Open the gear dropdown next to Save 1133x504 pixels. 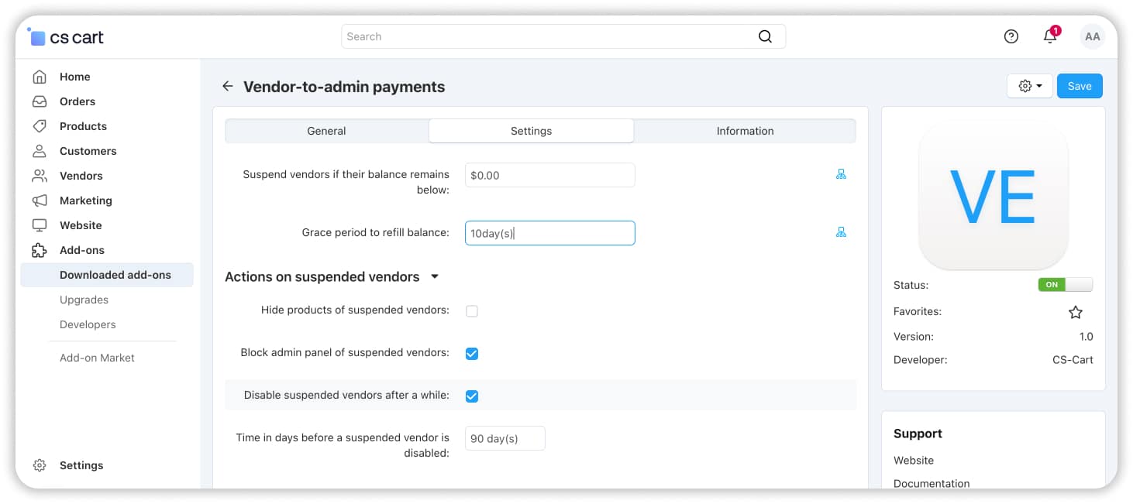point(1030,86)
